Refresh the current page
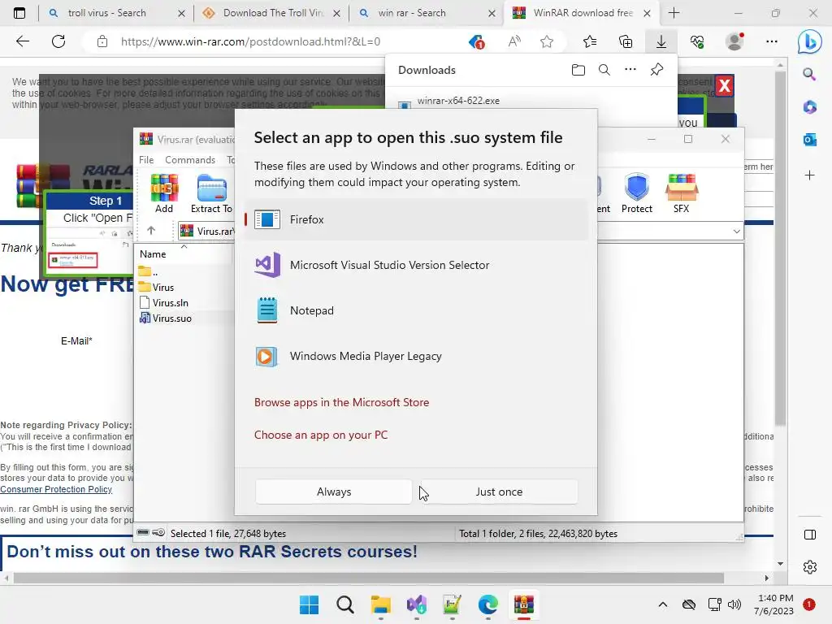 coord(58,41)
